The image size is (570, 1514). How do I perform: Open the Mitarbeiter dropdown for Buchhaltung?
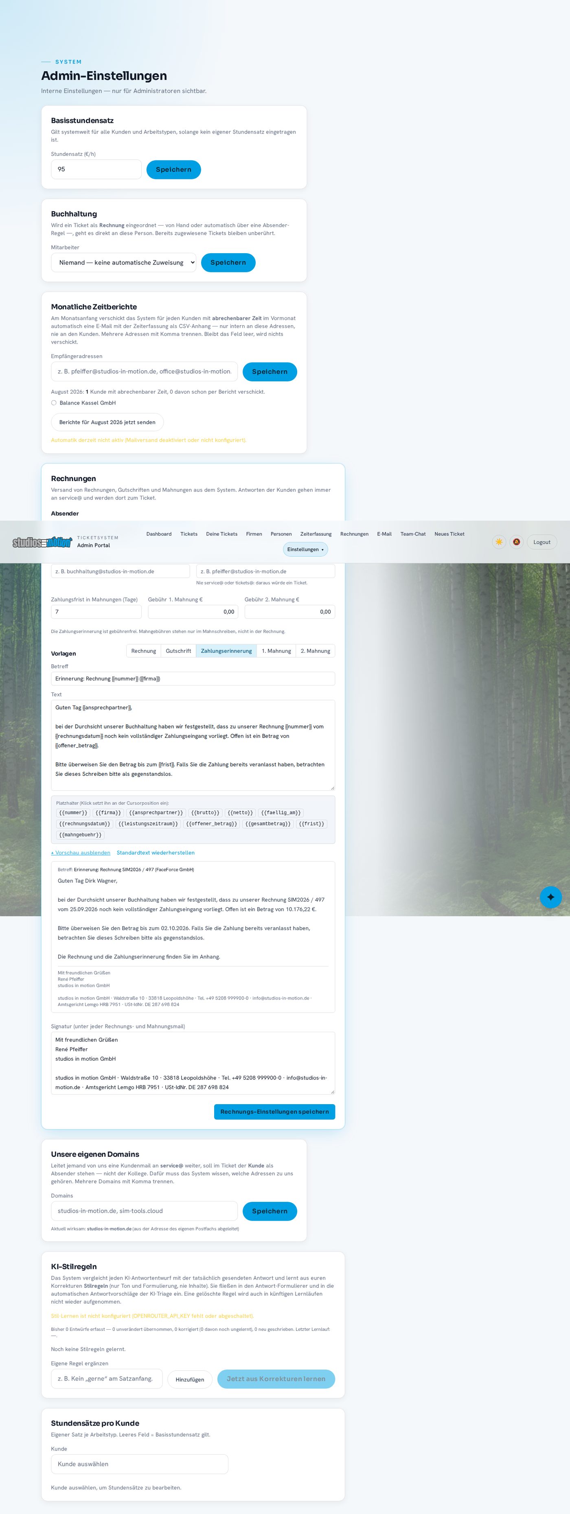tap(123, 263)
